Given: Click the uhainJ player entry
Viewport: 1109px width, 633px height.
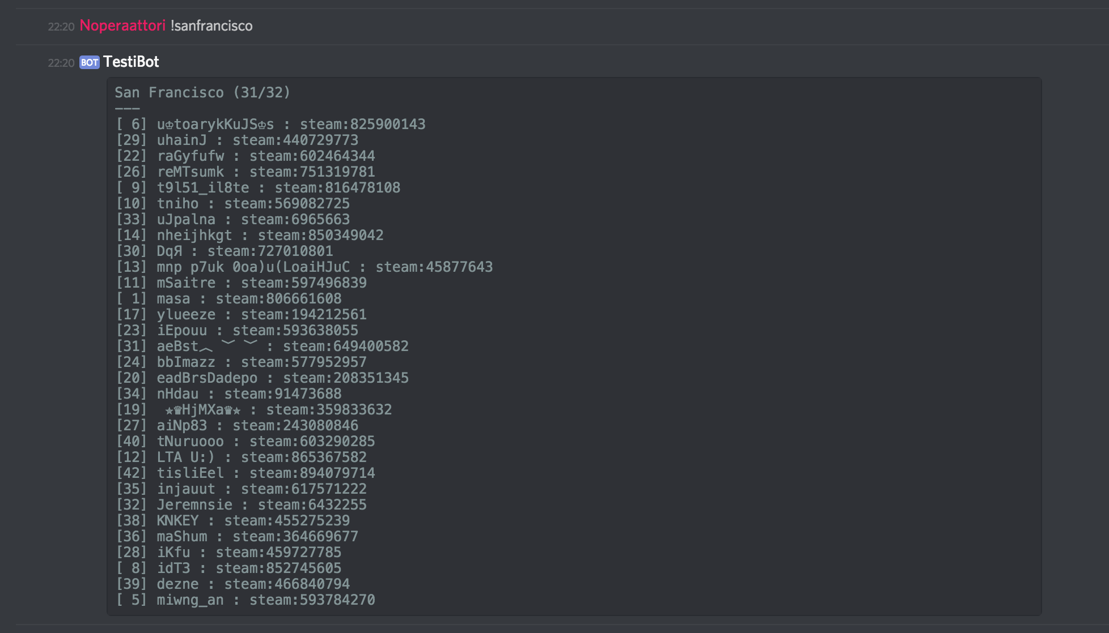Looking at the screenshot, I should pos(182,140).
